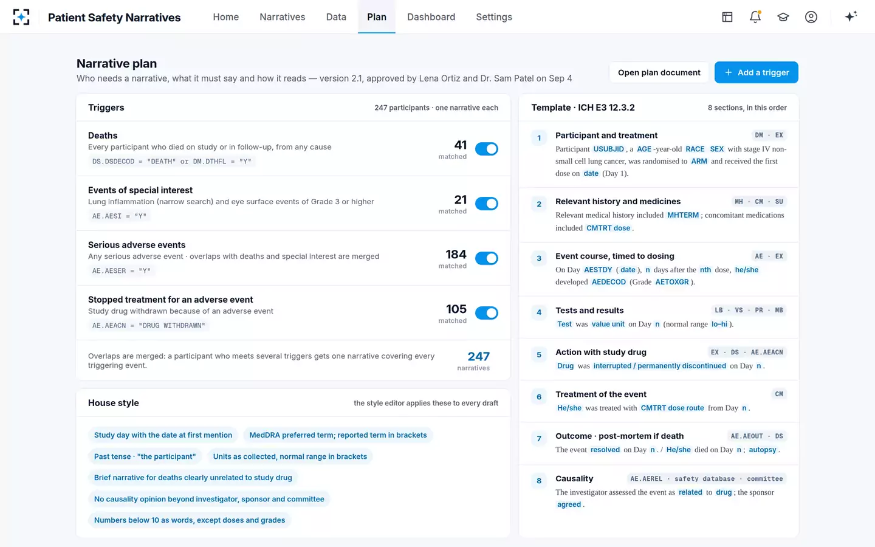
Task: Switch off Stopped treatment trigger toggle
Action: (487, 313)
